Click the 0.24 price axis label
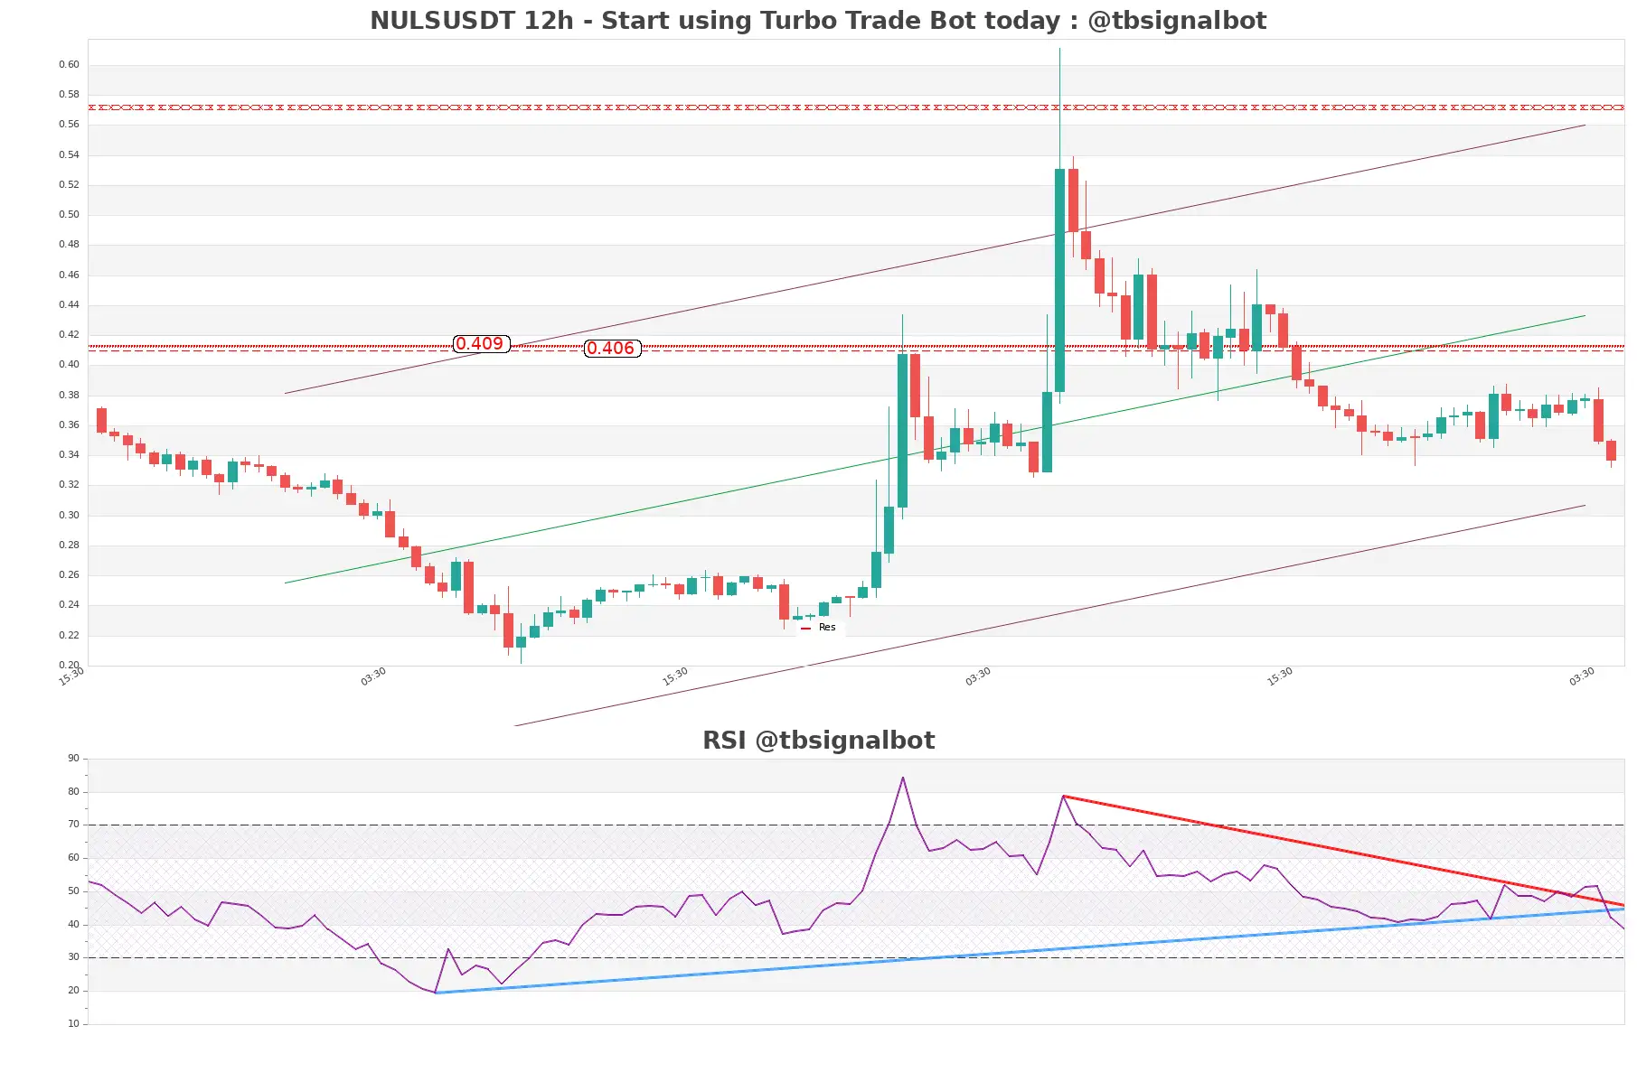 (x=69, y=605)
